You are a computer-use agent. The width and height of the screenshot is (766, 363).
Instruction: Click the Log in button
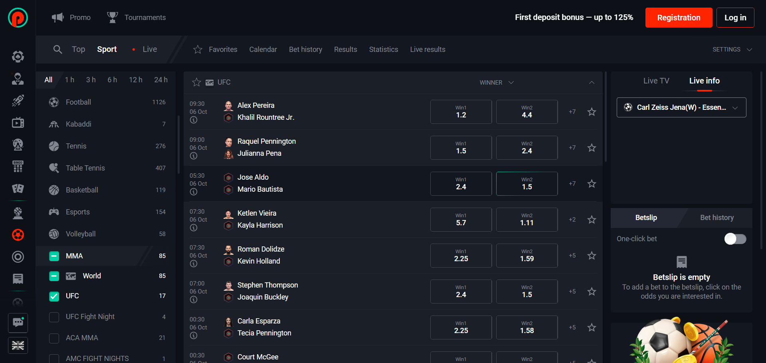(735, 18)
